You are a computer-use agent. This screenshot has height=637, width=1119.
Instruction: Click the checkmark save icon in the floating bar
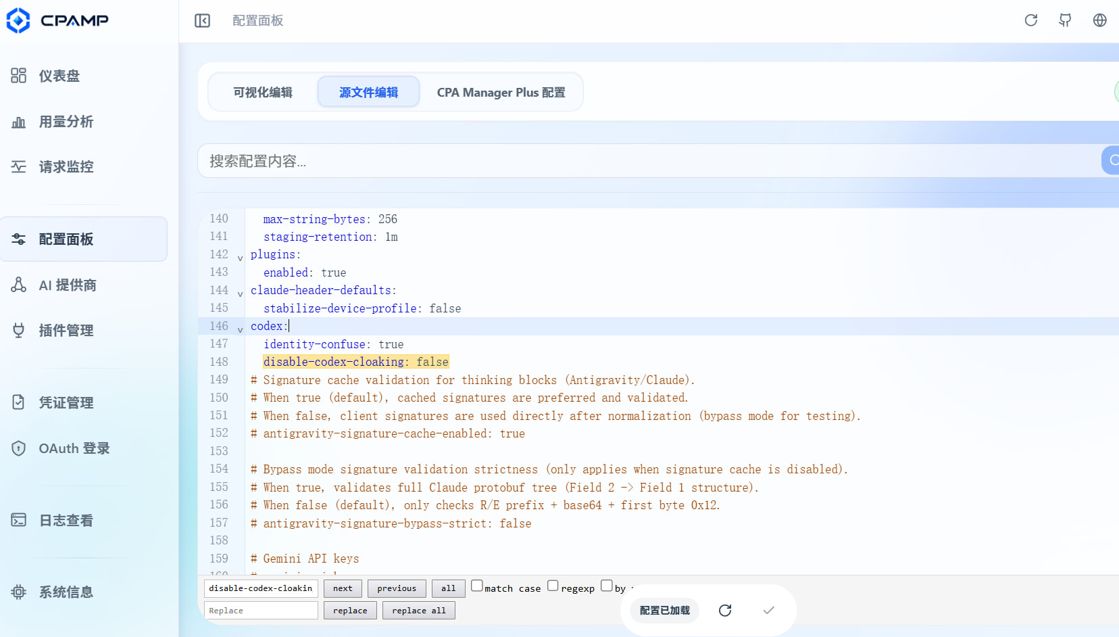coord(768,611)
